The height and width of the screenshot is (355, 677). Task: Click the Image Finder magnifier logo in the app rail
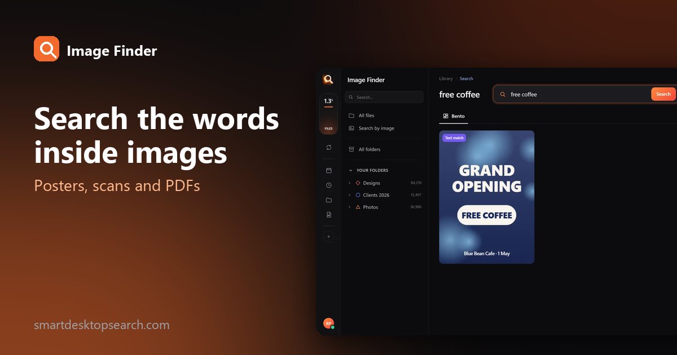tap(328, 79)
